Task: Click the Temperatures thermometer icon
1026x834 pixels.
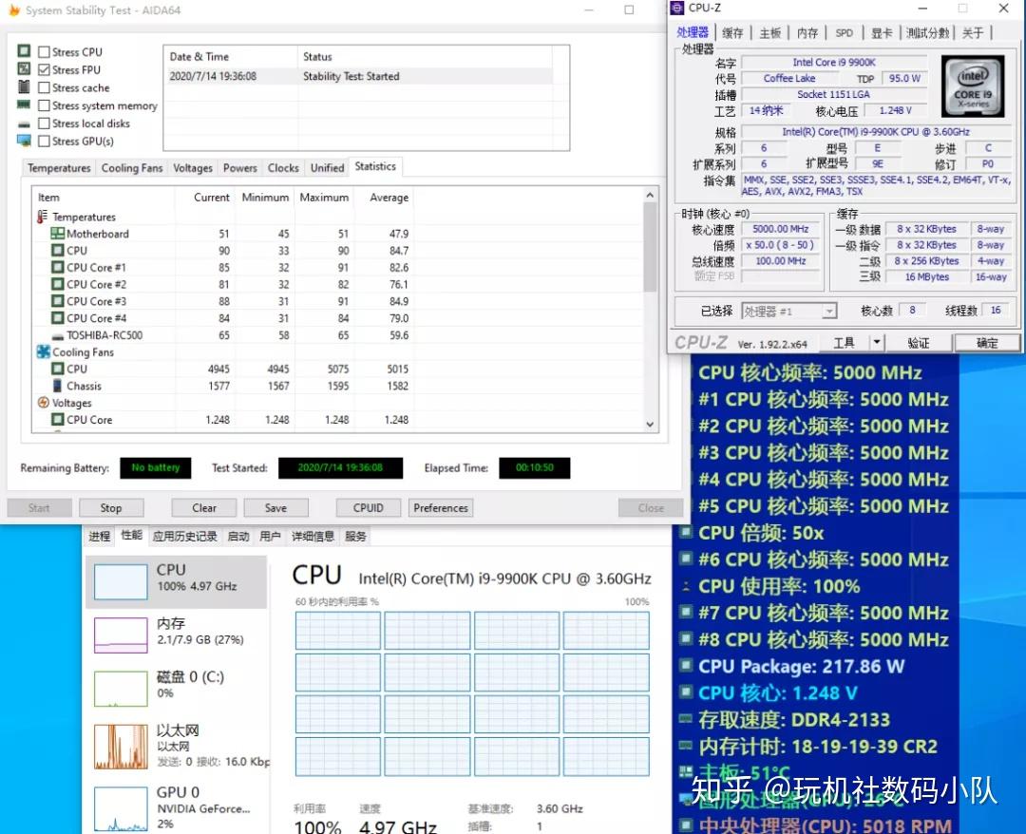Action: (43, 217)
